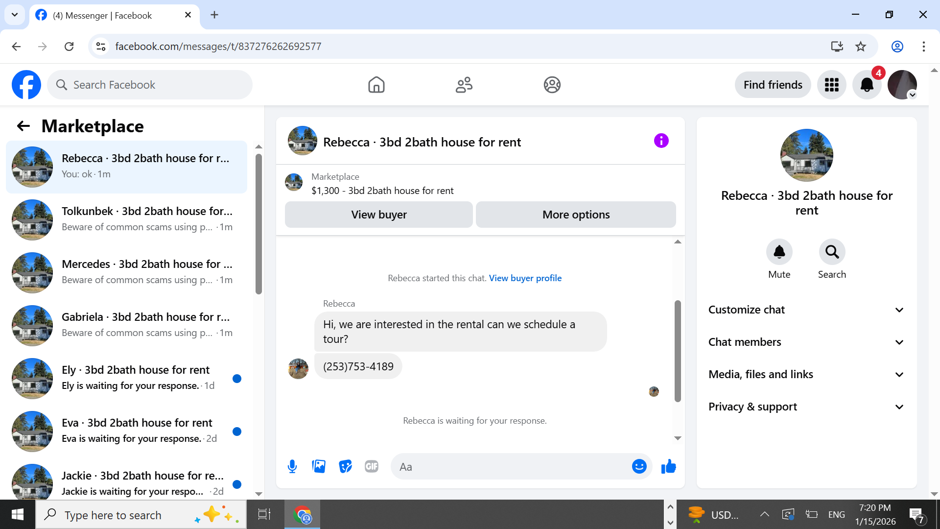
Task: Expand the Customize chat section
Action: coord(806,310)
